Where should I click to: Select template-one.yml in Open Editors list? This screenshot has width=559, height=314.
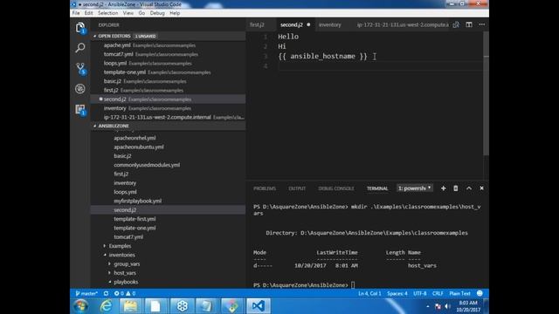click(169, 72)
